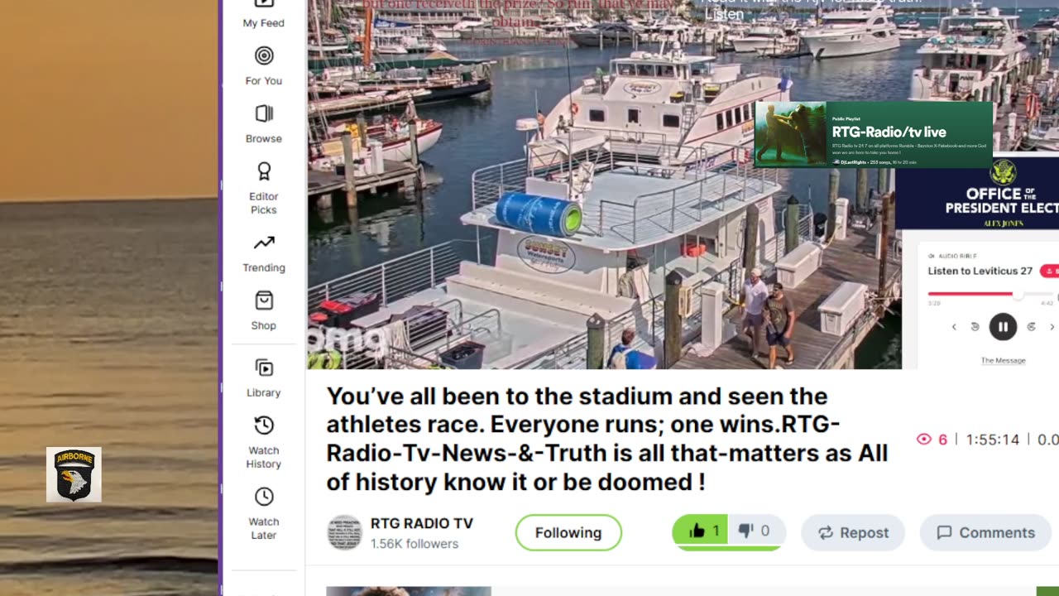View the Trending page
Screen dimensions: 1059x596
click(263, 253)
